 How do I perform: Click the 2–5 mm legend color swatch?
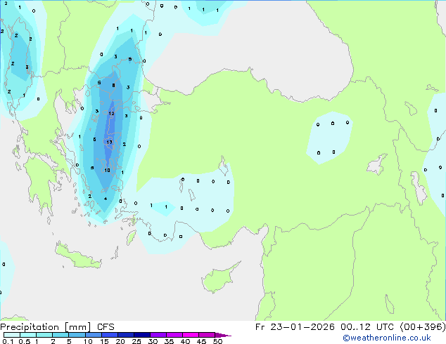tap(60, 335)
